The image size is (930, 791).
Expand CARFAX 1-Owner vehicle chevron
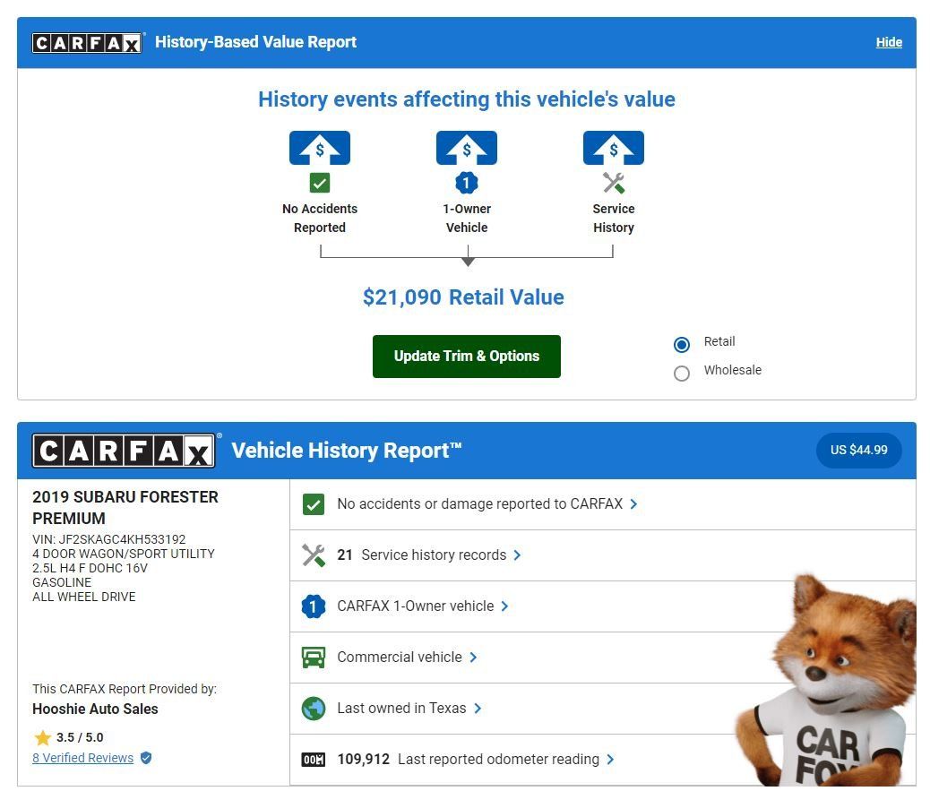tap(504, 606)
